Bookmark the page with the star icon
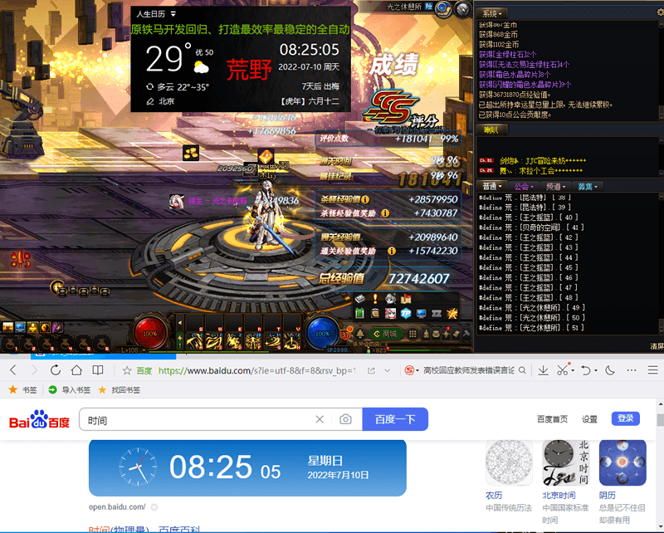This screenshot has height=533, width=664. (127, 371)
